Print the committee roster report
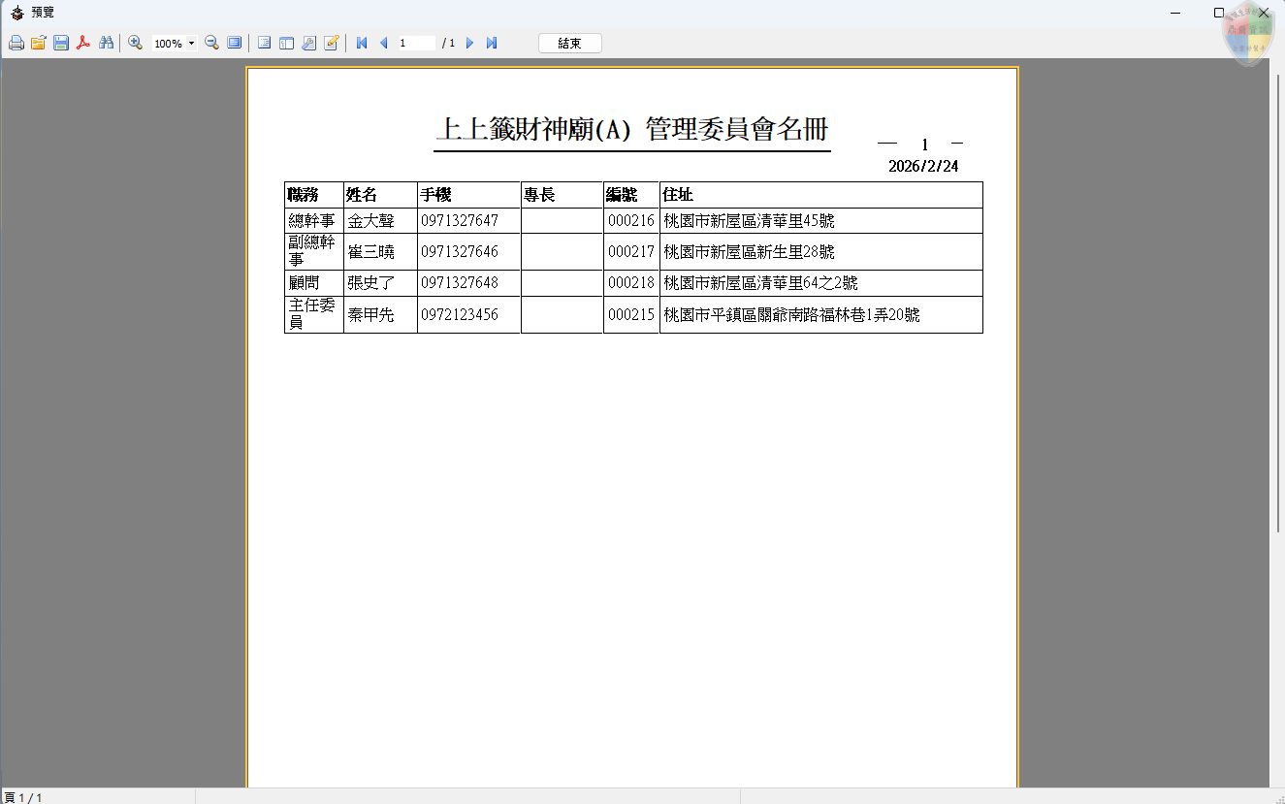This screenshot has width=1285, height=804. pos(16,43)
